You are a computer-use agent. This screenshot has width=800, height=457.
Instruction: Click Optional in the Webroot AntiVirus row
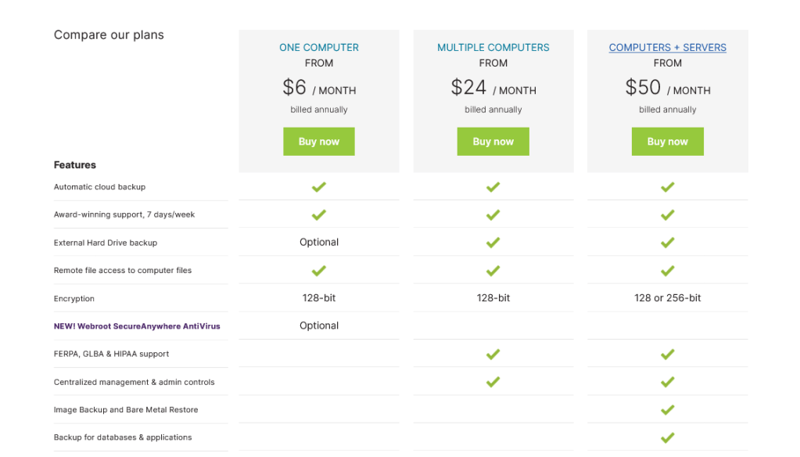319,326
